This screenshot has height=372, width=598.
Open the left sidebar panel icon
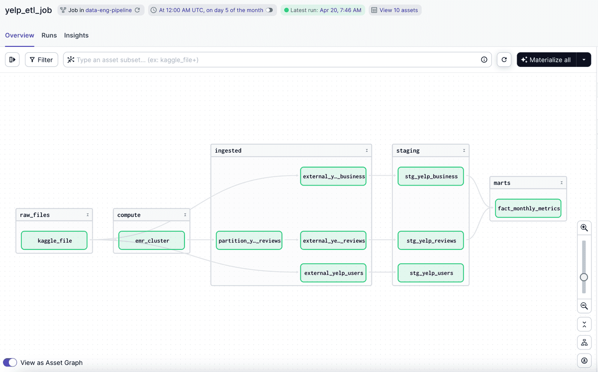coord(12,59)
